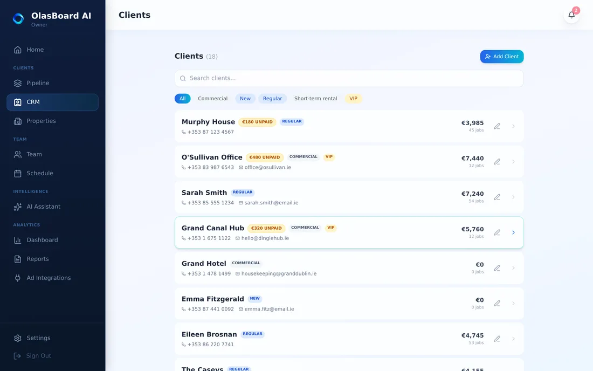Click Sarah Smith client name

(x=204, y=193)
